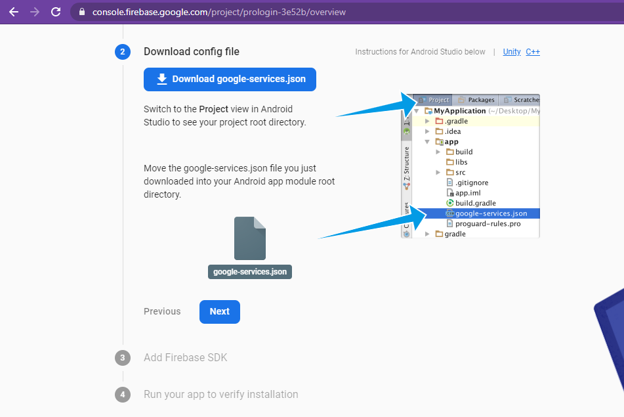Open the Unity instructions link
The image size is (624, 417).
point(512,52)
